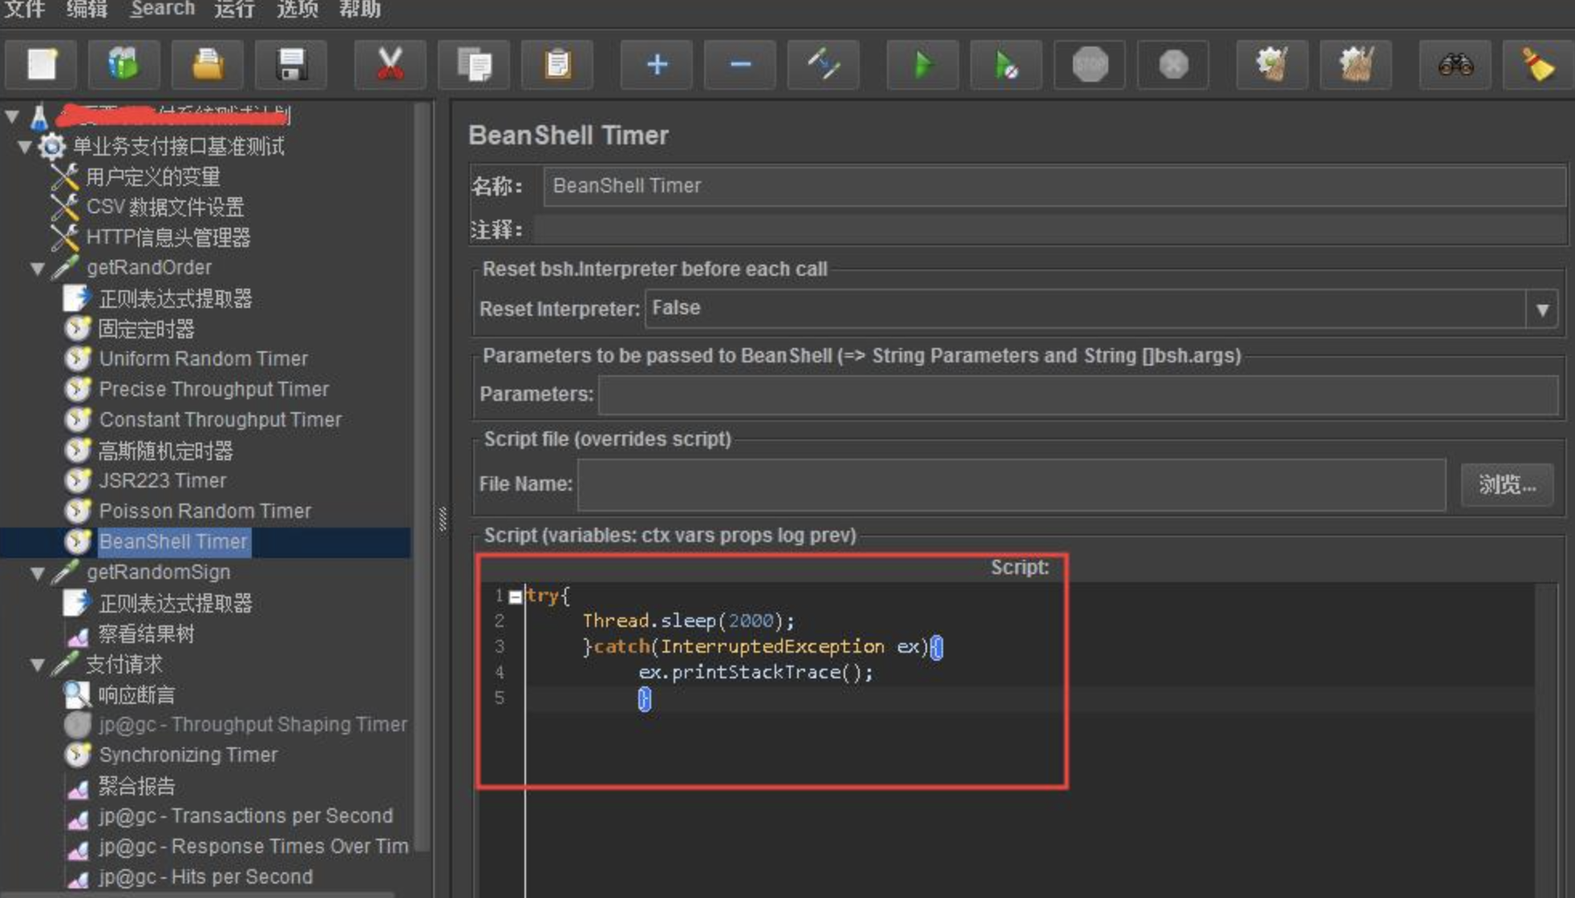Select jp@gc - Response Times Over Time item
This screenshot has height=898, width=1575.
(253, 847)
